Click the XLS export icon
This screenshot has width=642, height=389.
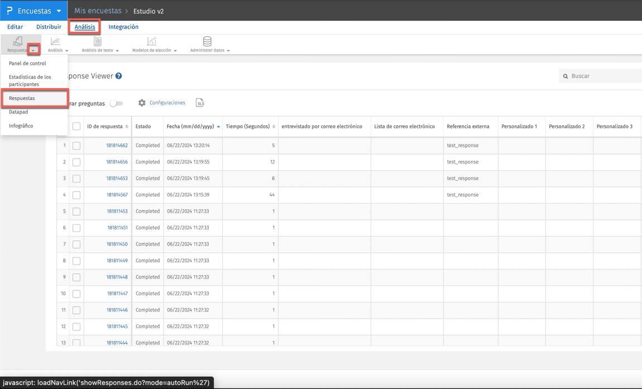[200, 103]
